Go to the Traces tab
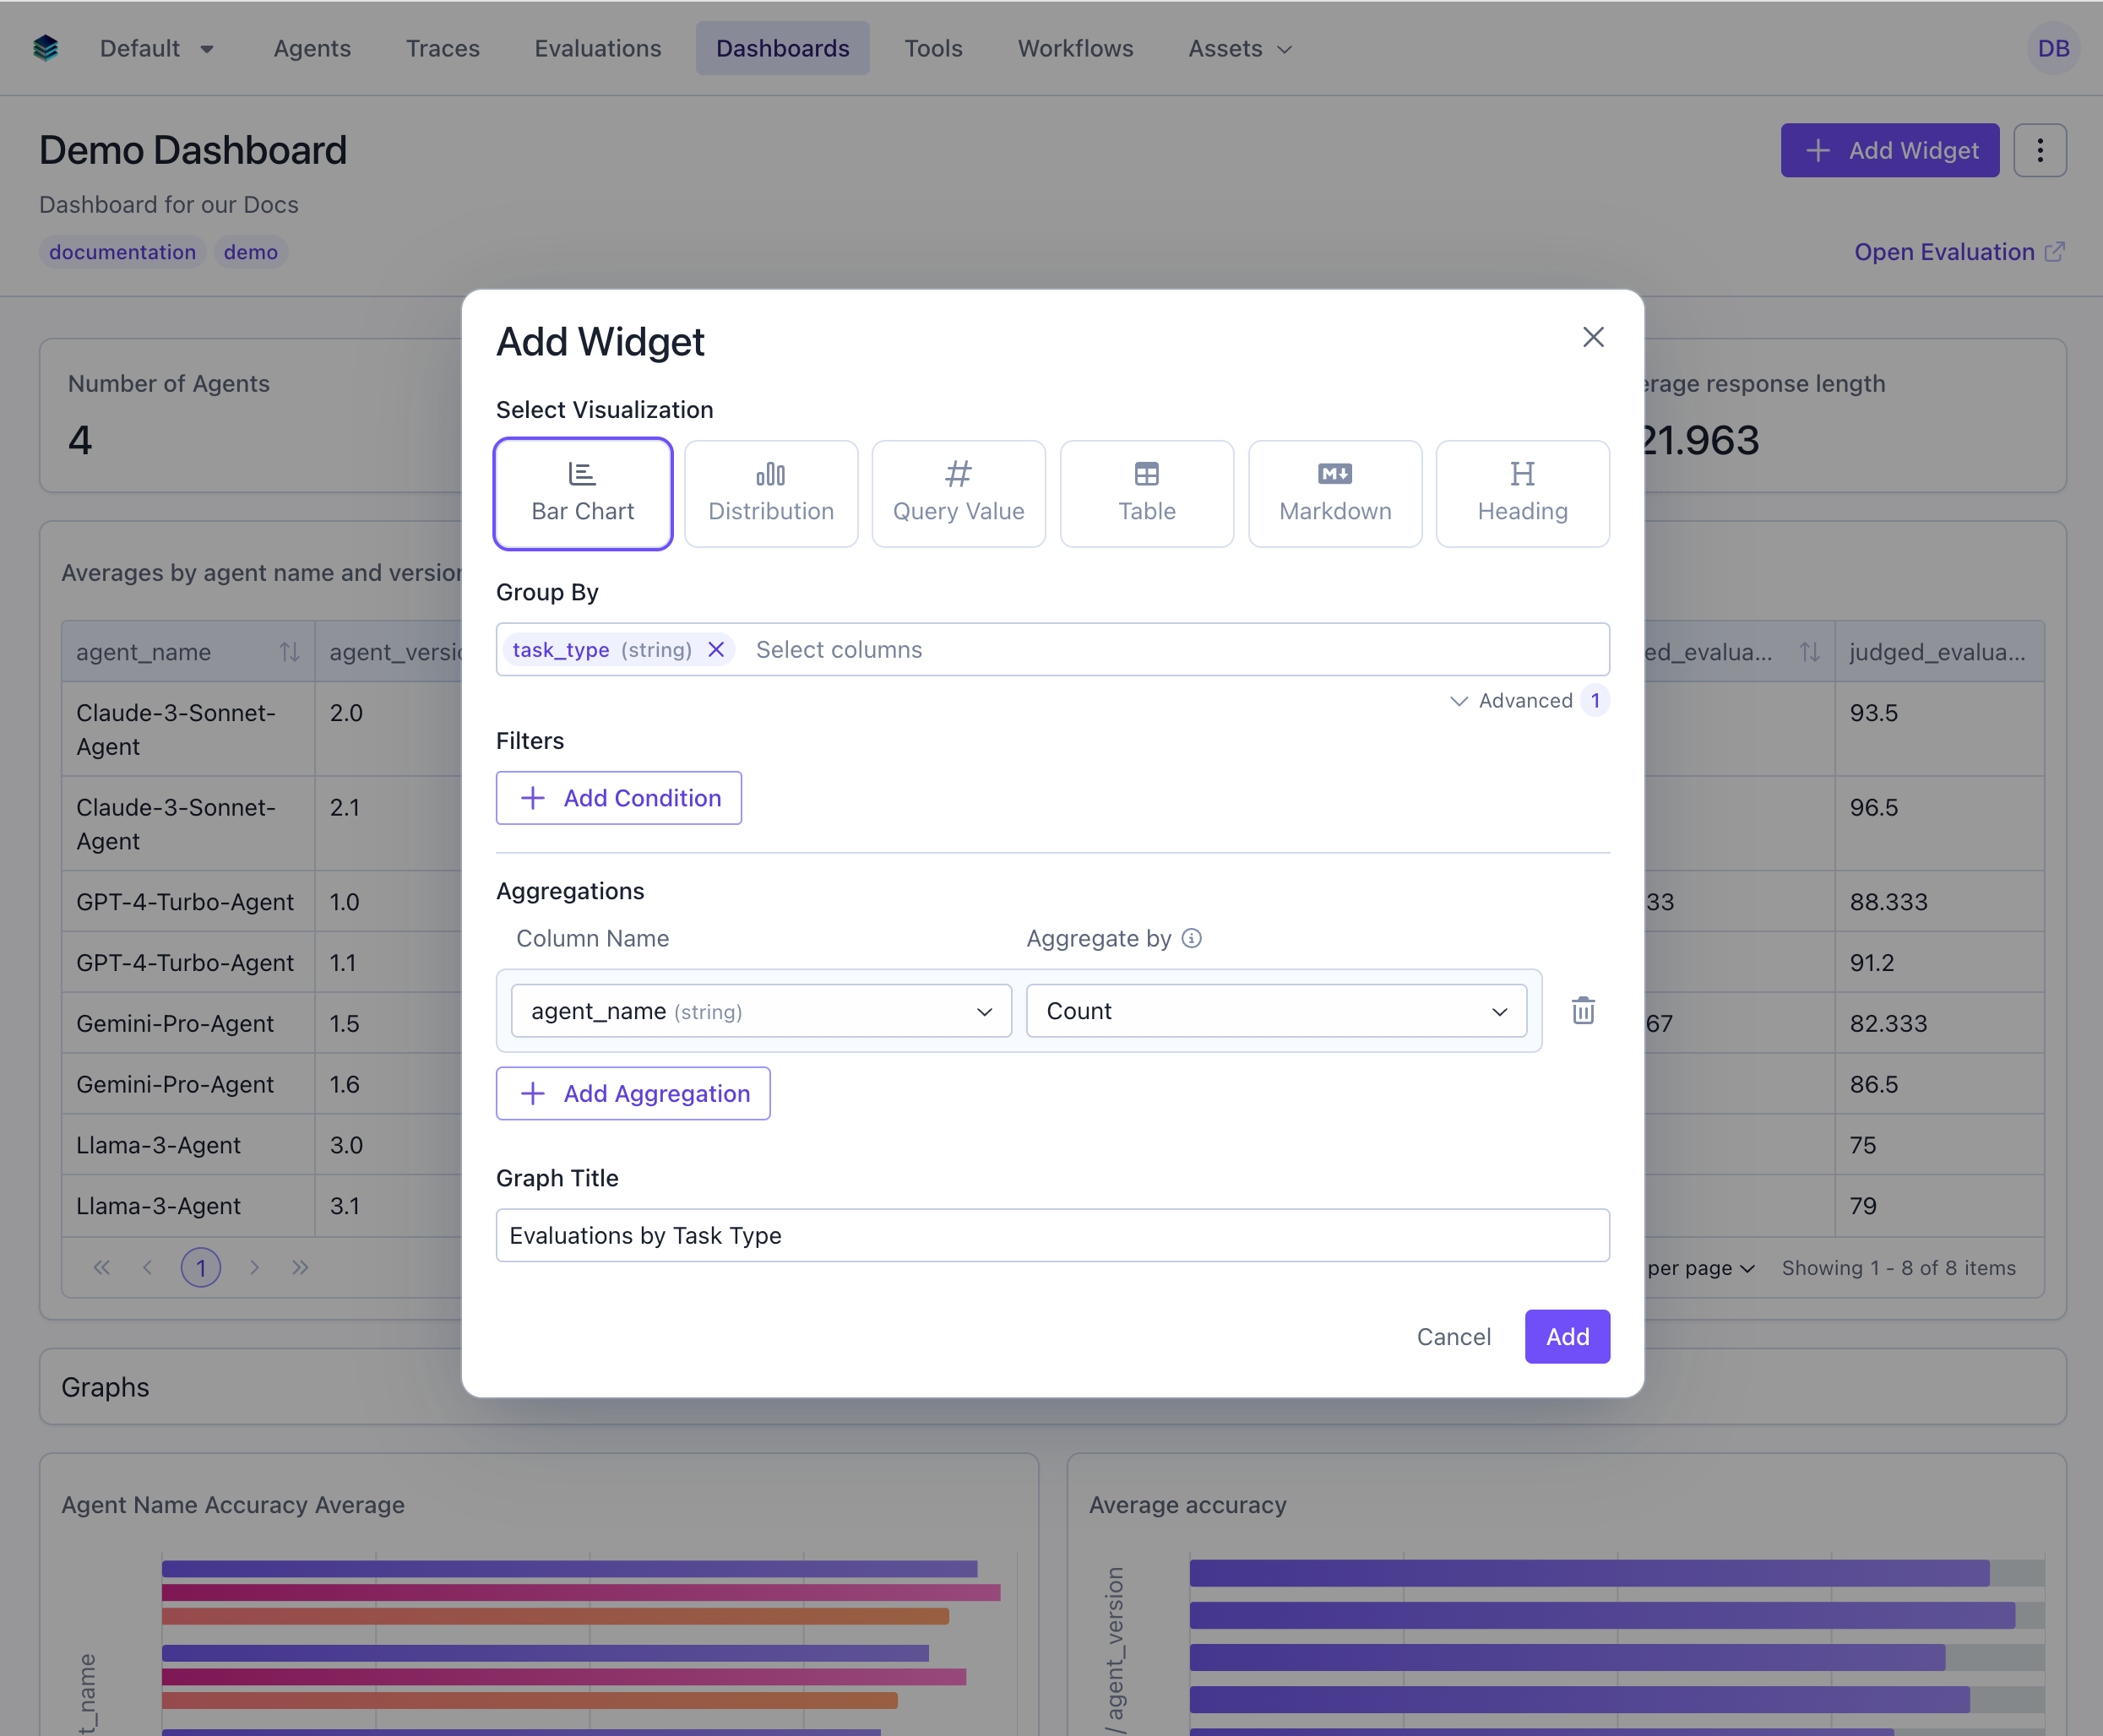2103x1736 pixels. pyautogui.click(x=442, y=48)
